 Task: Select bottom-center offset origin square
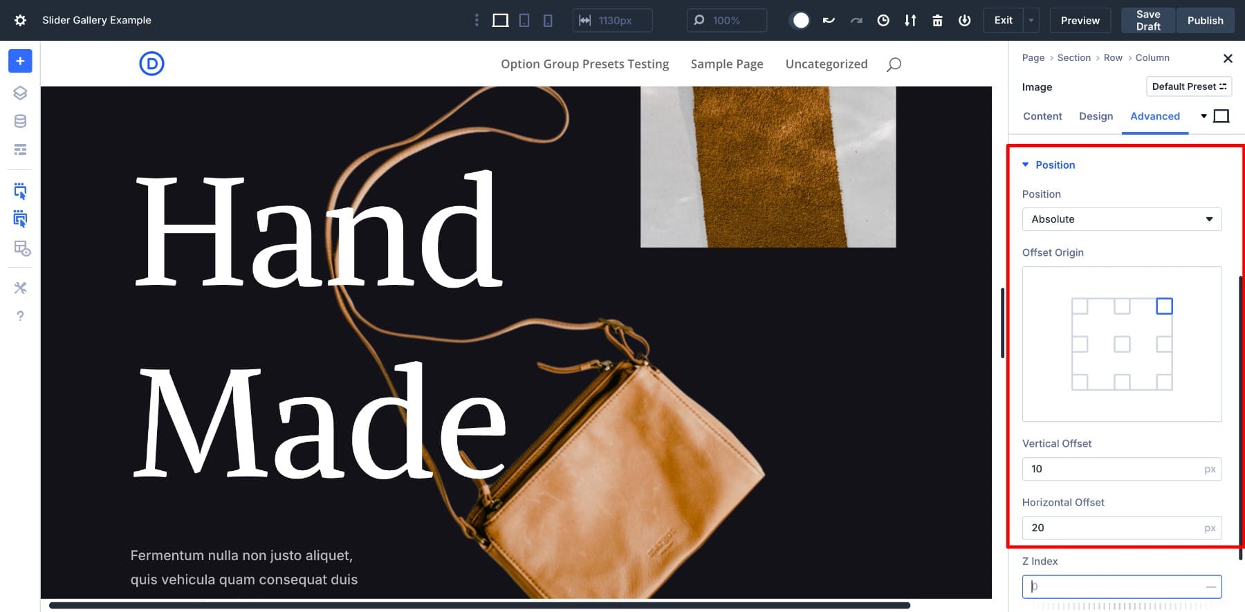[1122, 382]
